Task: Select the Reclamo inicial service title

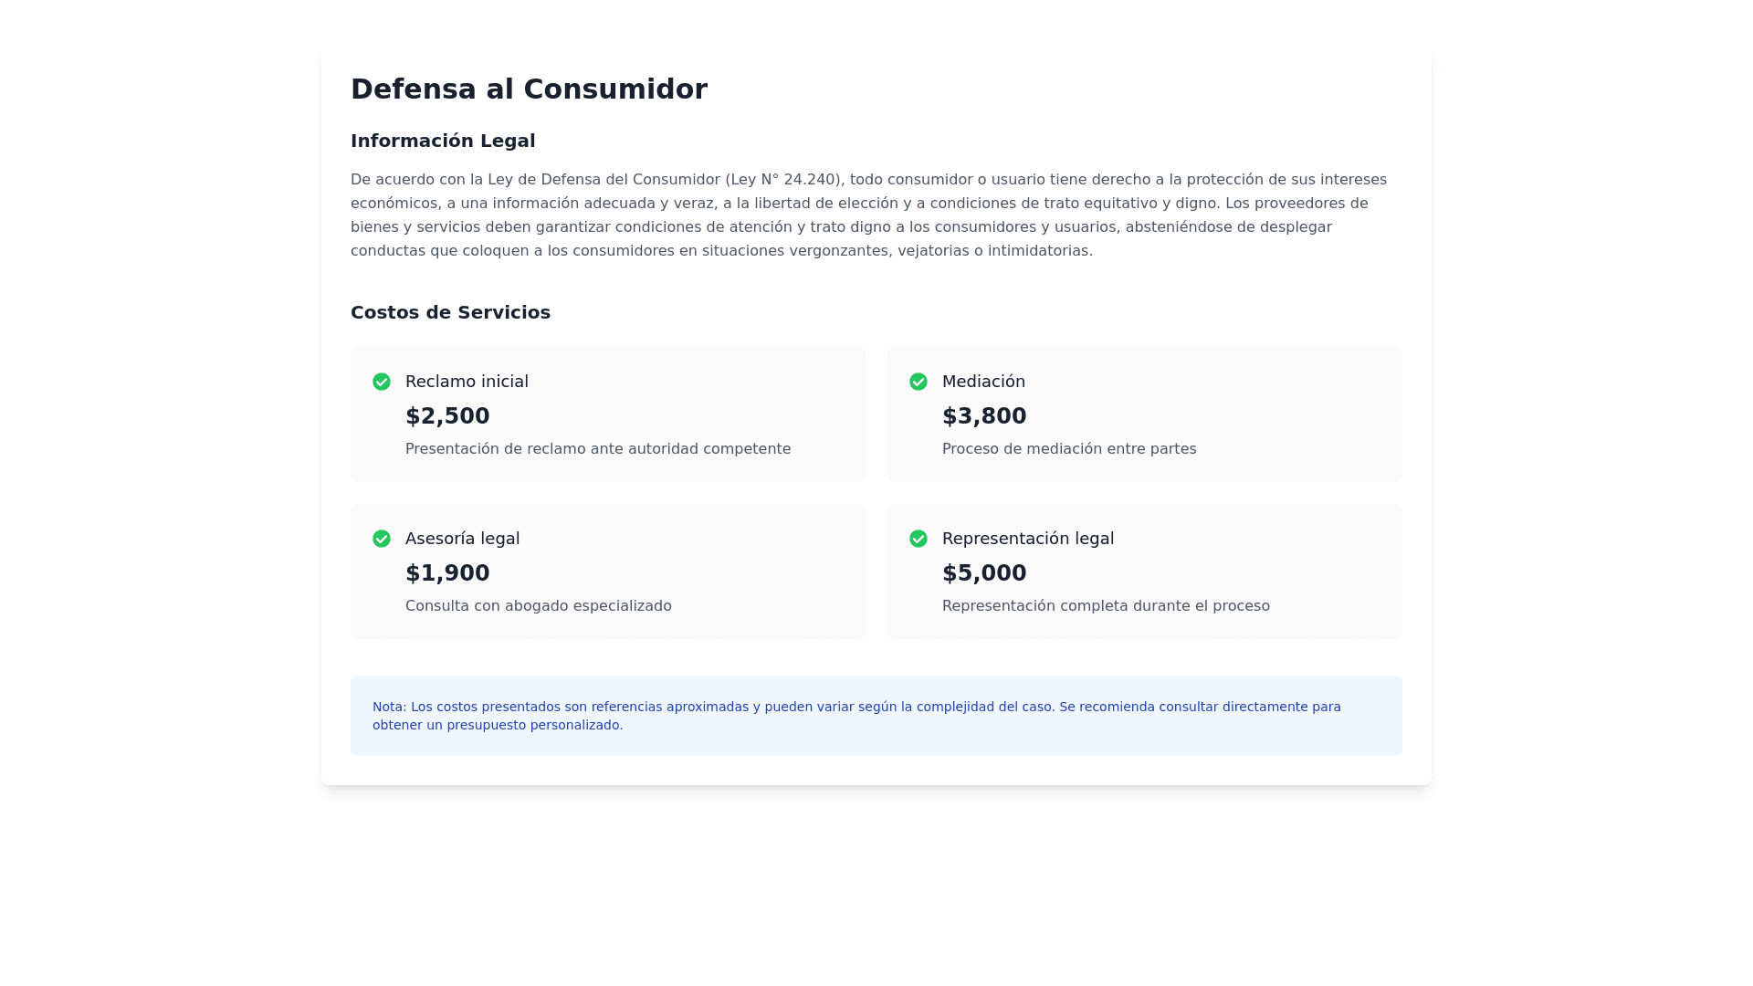Action: [467, 382]
